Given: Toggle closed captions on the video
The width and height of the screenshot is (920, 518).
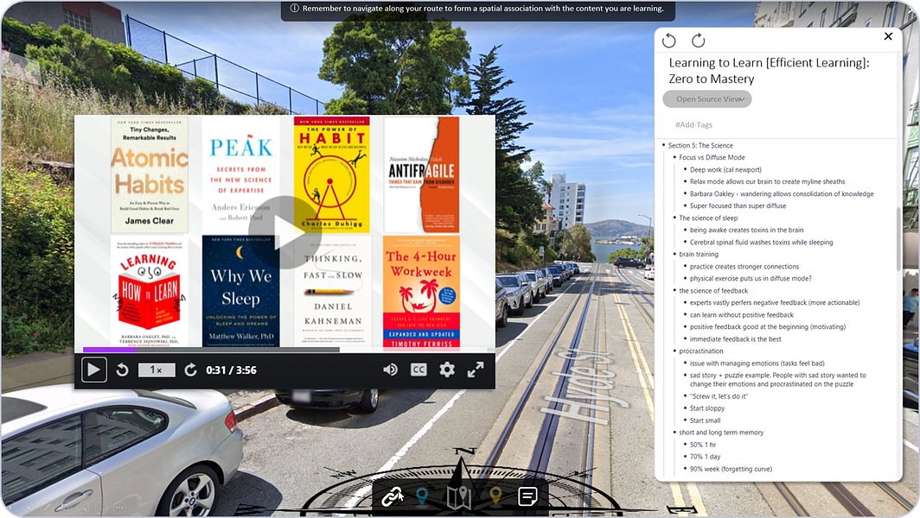Looking at the screenshot, I should pyautogui.click(x=419, y=369).
